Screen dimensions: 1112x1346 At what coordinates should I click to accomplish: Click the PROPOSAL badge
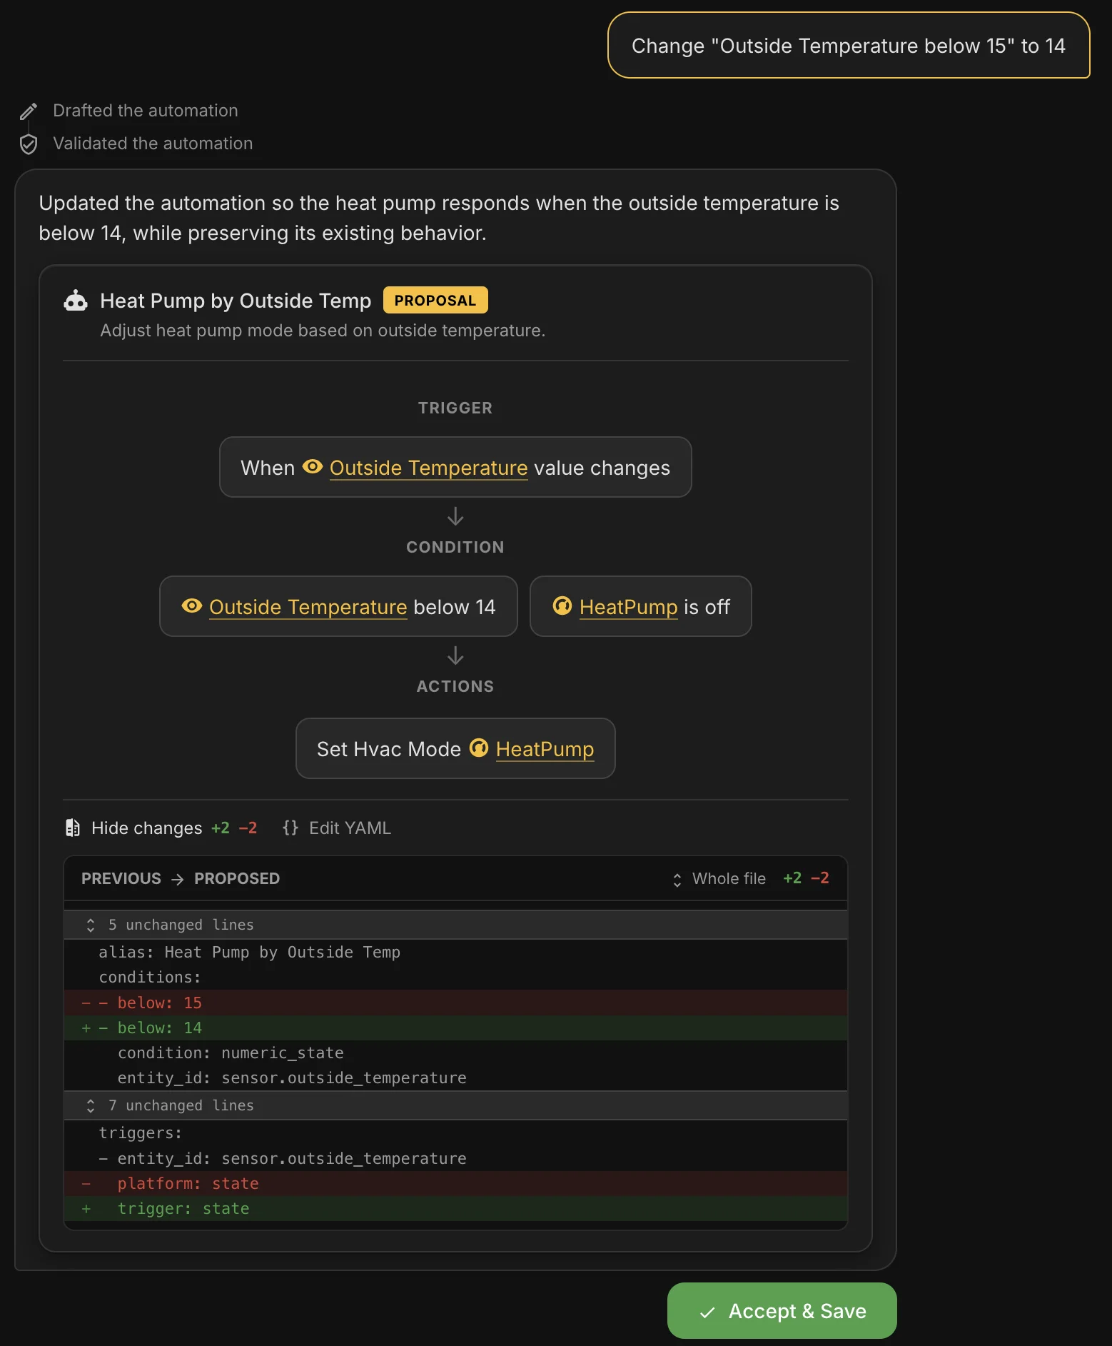click(x=435, y=300)
